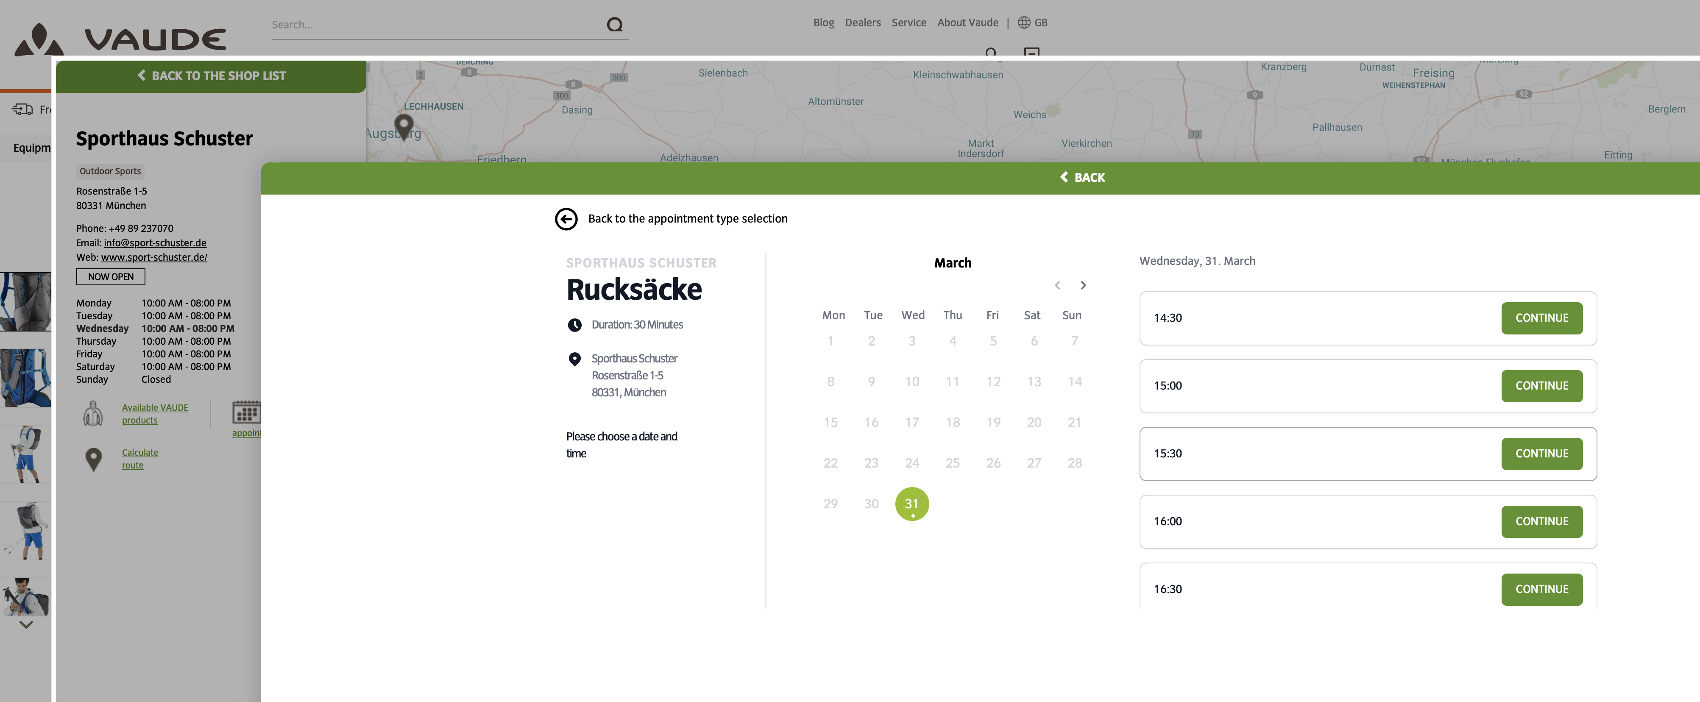Expand thumbnail list down chevron
1700x702 pixels.
[x=26, y=624]
